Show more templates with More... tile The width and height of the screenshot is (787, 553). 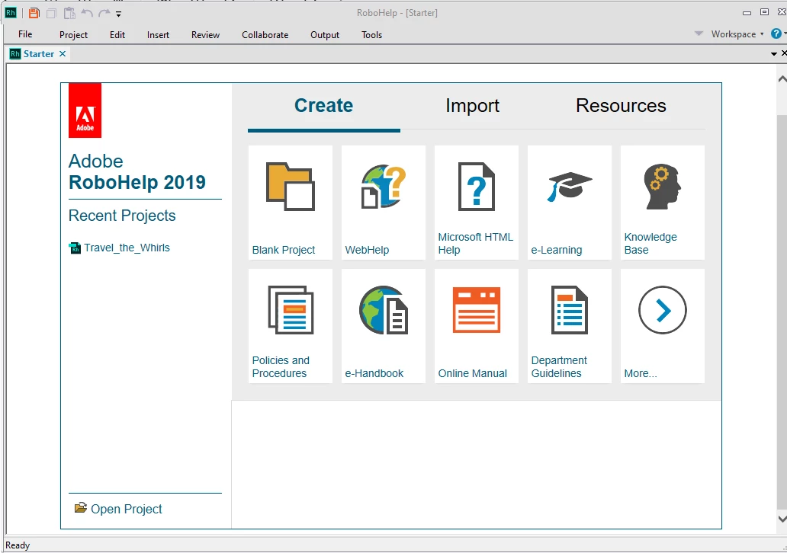click(x=663, y=326)
